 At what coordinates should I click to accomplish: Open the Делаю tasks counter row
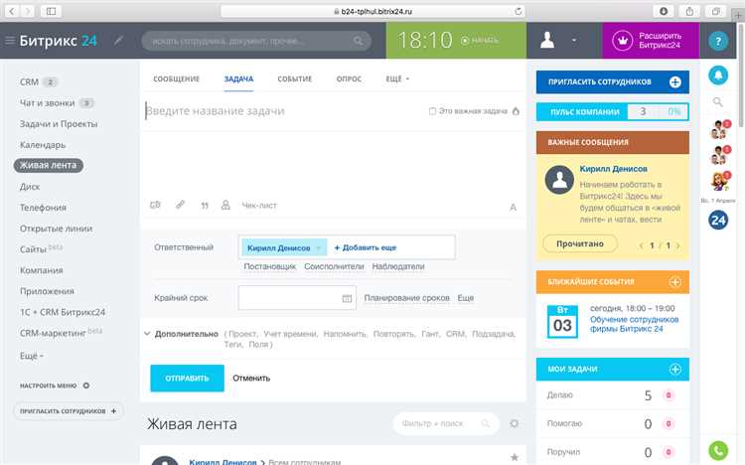click(613, 395)
